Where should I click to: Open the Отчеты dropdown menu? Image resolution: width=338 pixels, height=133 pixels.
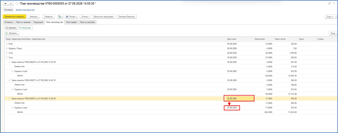[85, 17]
